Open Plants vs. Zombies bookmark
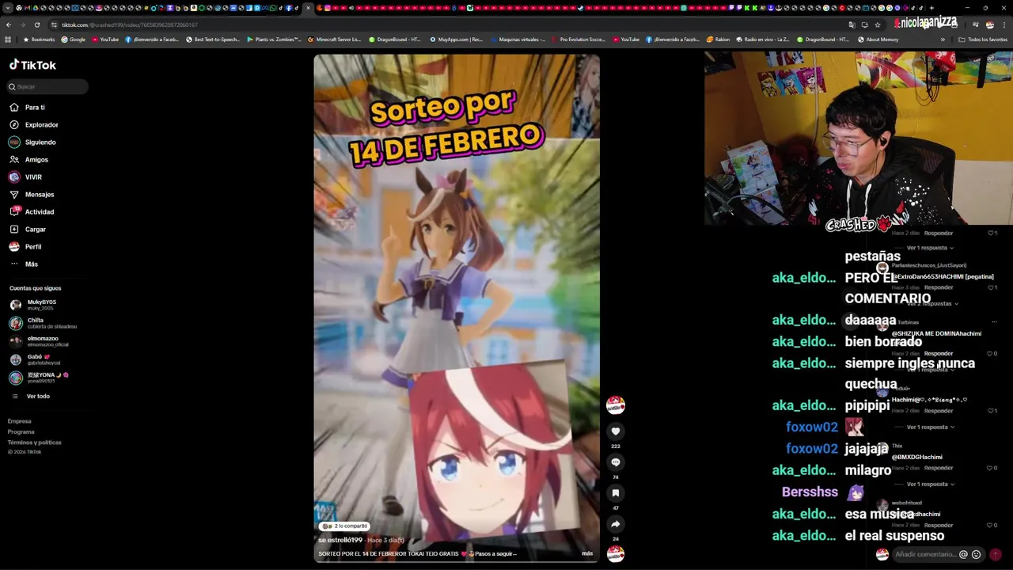The width and height of the screenshot is (1013, 570). pyautogui.click(x=274, y=40)
